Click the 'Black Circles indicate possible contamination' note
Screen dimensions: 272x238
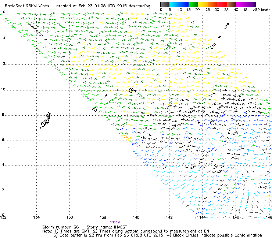[218, 235]
